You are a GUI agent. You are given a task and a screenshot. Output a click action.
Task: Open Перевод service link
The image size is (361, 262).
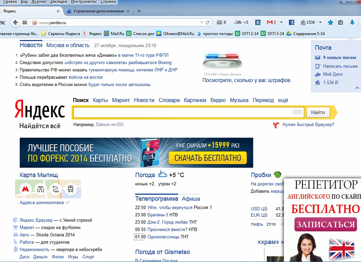[263, 100]
